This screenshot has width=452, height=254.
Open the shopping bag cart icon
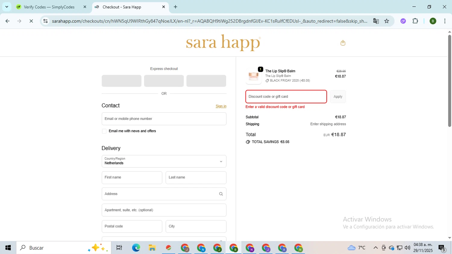point(343,43)
